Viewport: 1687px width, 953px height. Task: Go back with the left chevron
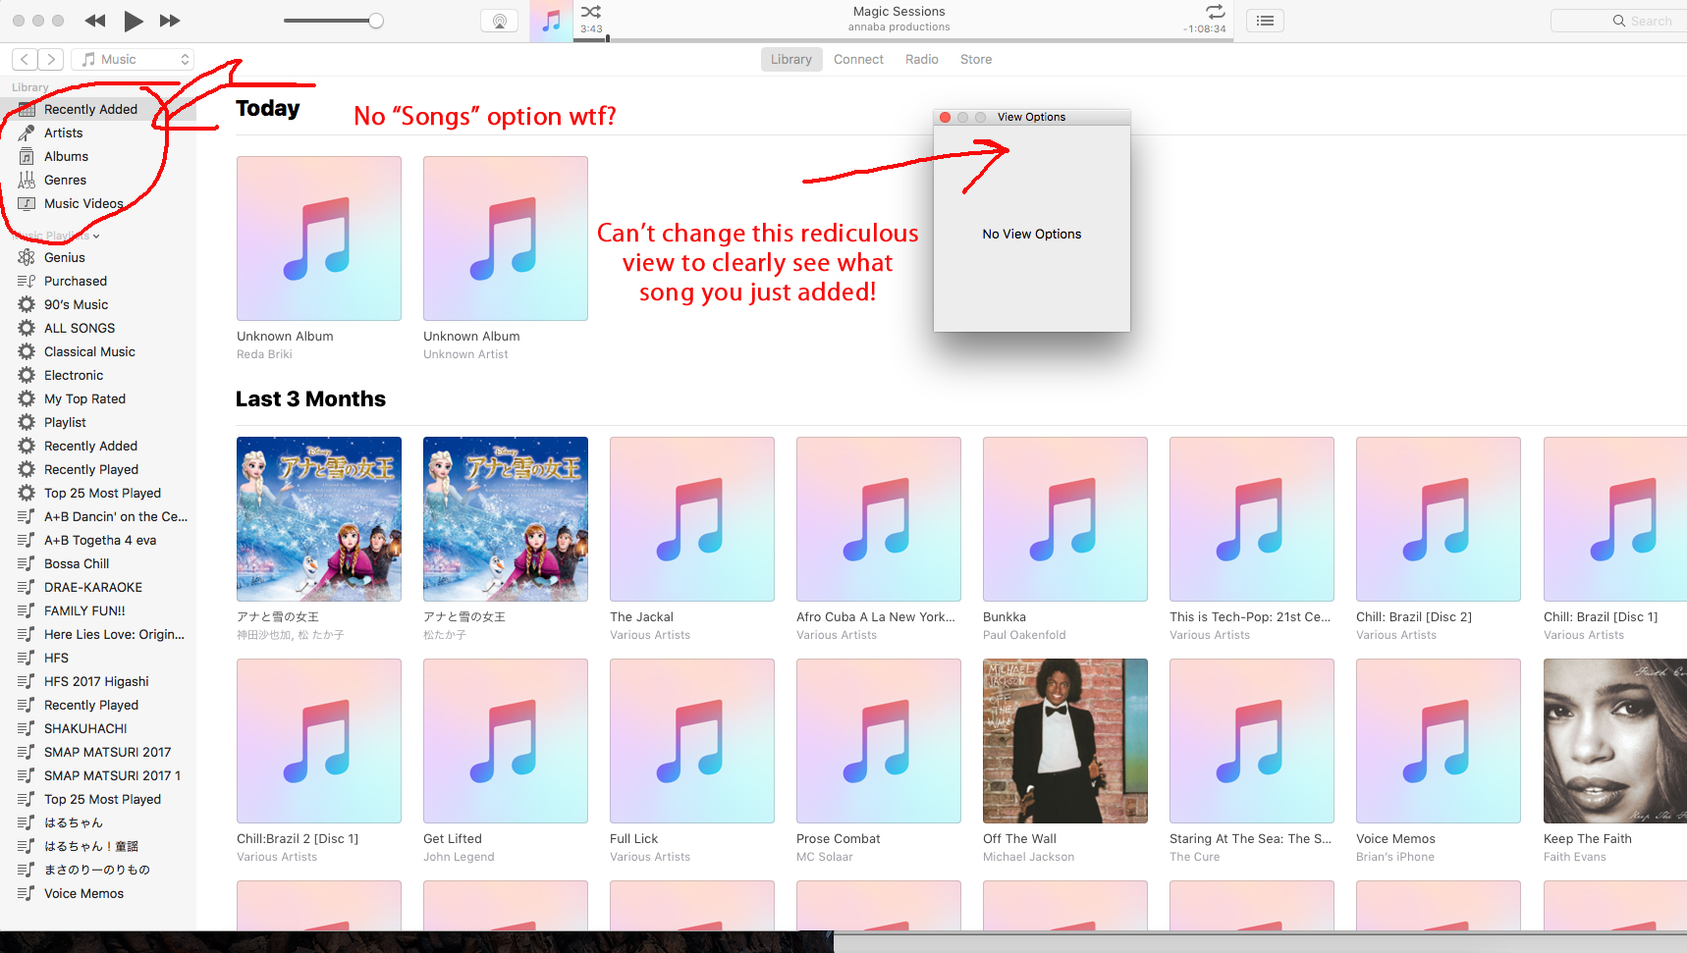(26, 60)
